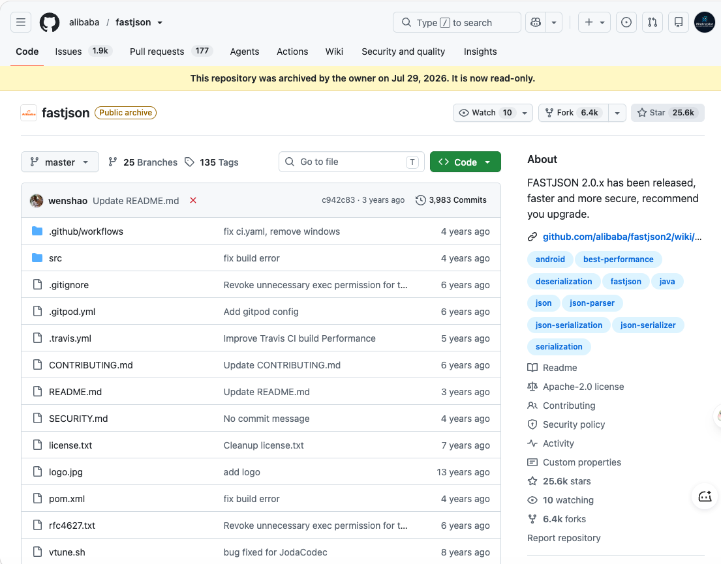This screenshot has width=721, height=564.
Task: Select the best-performance topic tag
Action: point(619,260)
